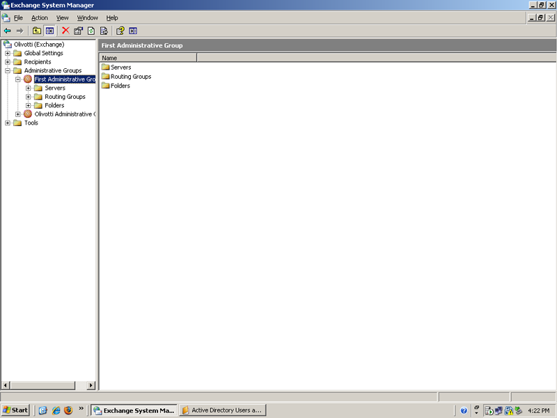Click the Olivotti (Exchange) root icon

pos(8,45)
